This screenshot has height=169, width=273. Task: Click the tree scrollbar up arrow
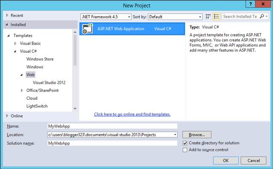click(75, 32)
